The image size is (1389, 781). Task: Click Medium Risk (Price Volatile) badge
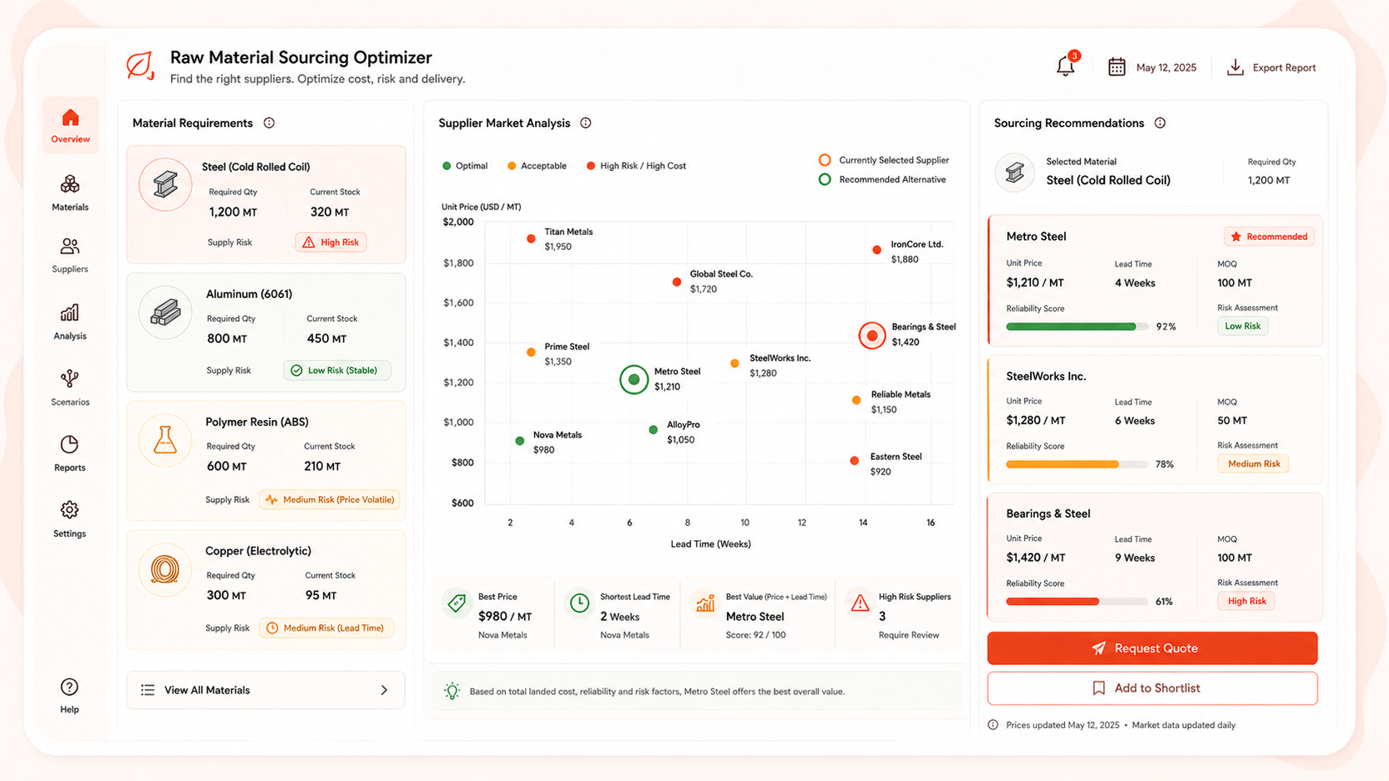tap(330, 500)
